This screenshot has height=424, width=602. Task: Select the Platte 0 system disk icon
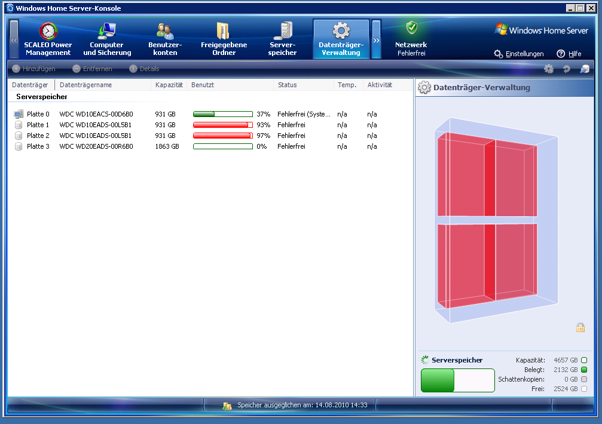[19, 114]
